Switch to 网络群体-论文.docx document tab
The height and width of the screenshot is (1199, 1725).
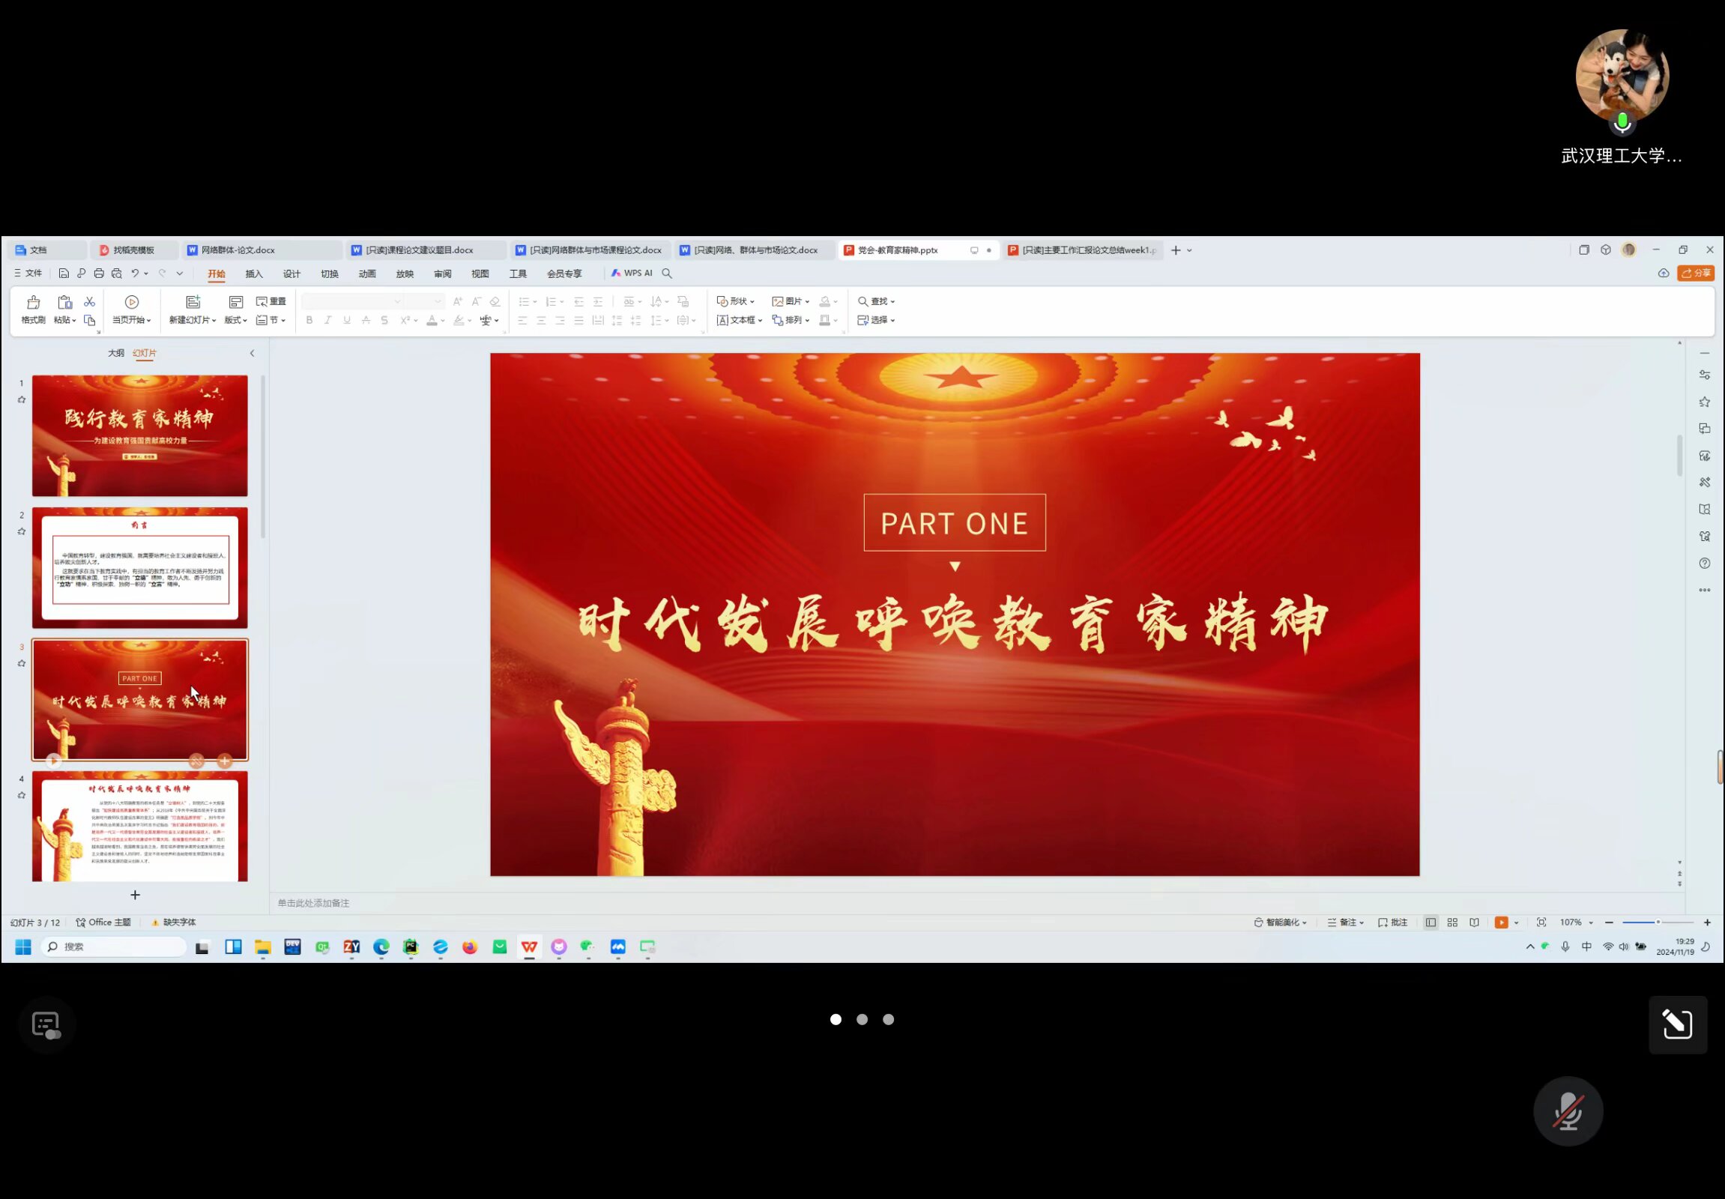[238, 250]
